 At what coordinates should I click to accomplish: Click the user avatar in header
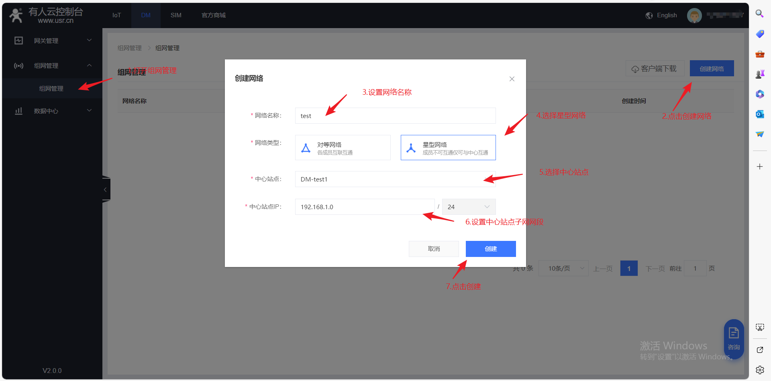694,15
